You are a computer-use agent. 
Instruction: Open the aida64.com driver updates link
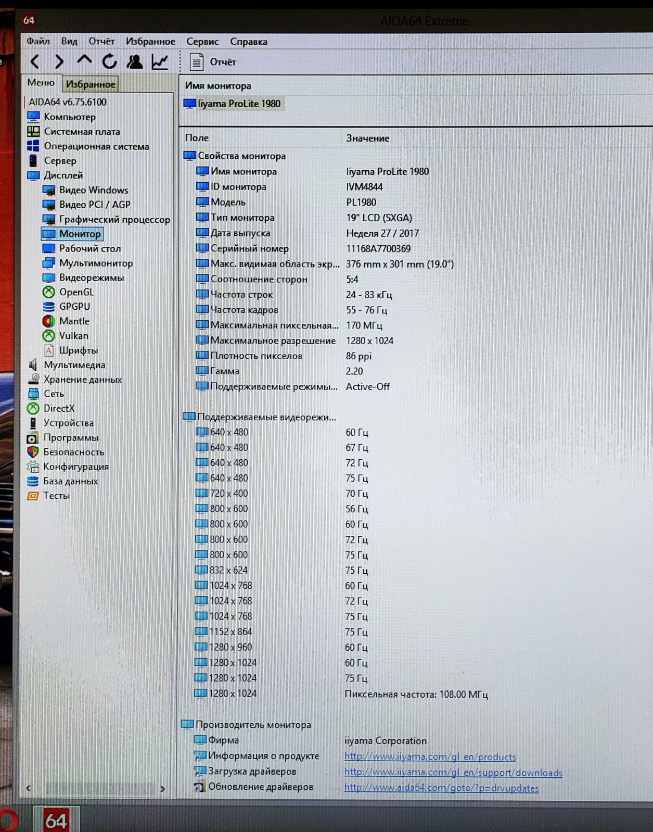pos(441,788)
